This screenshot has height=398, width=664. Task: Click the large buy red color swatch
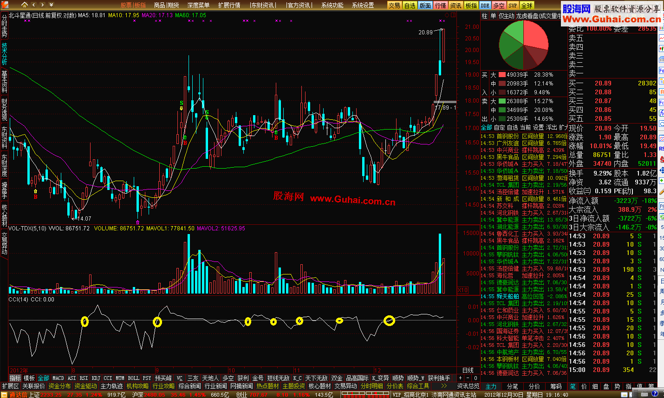tap(502, 75)
